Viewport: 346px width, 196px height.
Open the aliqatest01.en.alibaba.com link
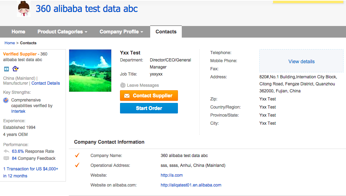[x=191, y=185]
